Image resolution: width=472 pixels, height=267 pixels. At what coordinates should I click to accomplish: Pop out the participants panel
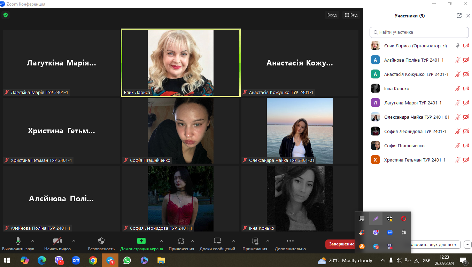point(459,16)
